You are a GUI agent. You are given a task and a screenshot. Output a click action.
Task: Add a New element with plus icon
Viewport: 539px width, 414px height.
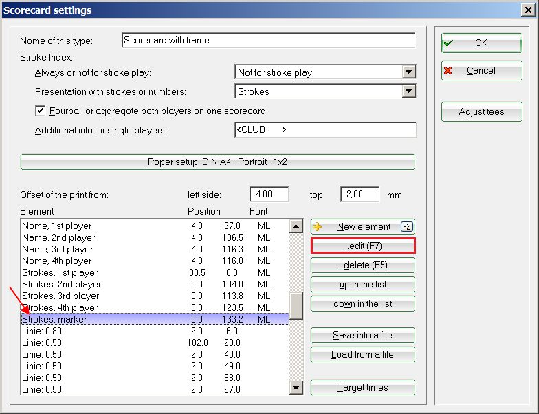(362, 226)
